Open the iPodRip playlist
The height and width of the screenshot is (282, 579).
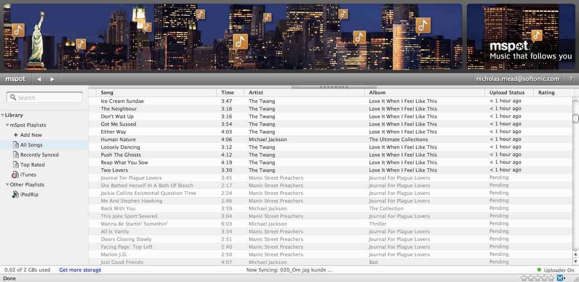pos(29,194)
